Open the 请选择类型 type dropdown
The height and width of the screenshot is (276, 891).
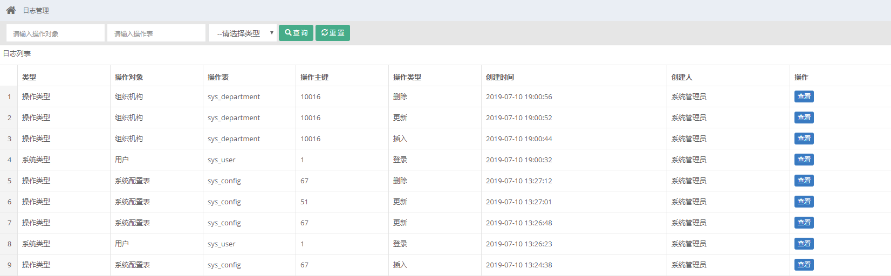pyautogui.click(x=243, y=33)
